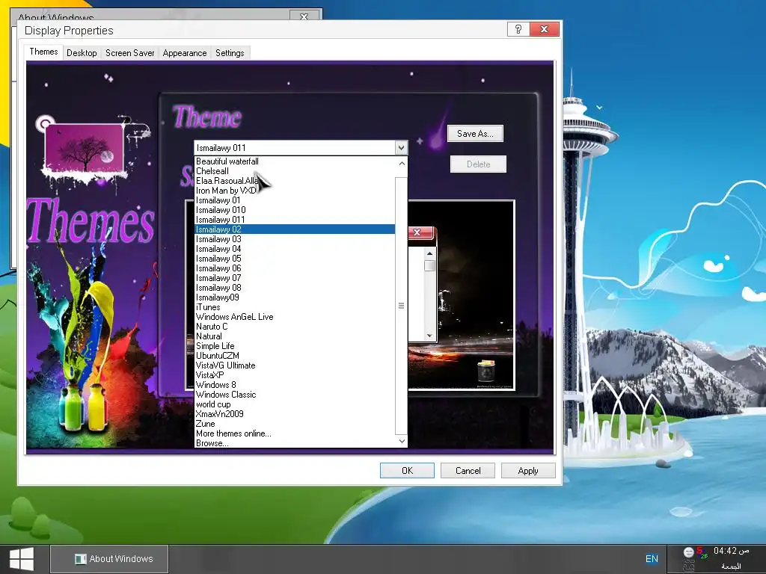The width and height of the screenshot is (766, 574).
Task: Open the Screen Saver tab
Action: (130, 53)
